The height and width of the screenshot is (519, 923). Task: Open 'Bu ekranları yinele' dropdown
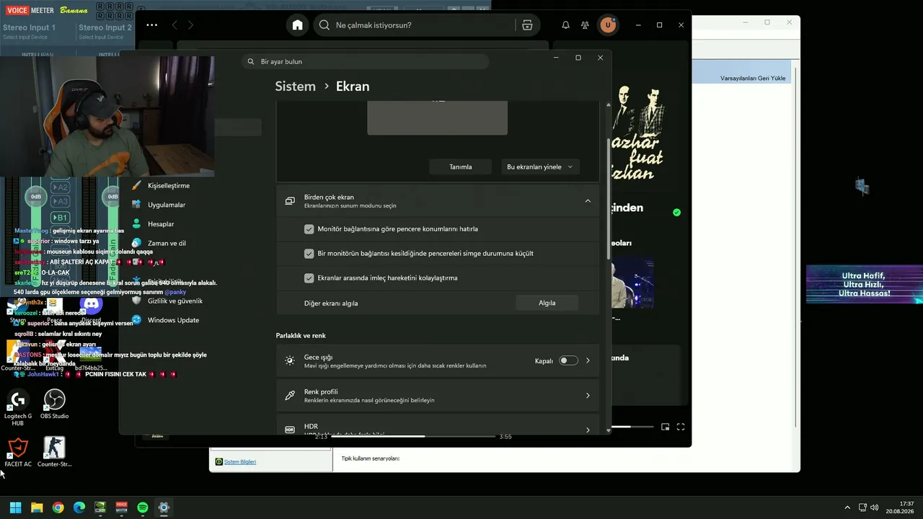pos(540,167)
